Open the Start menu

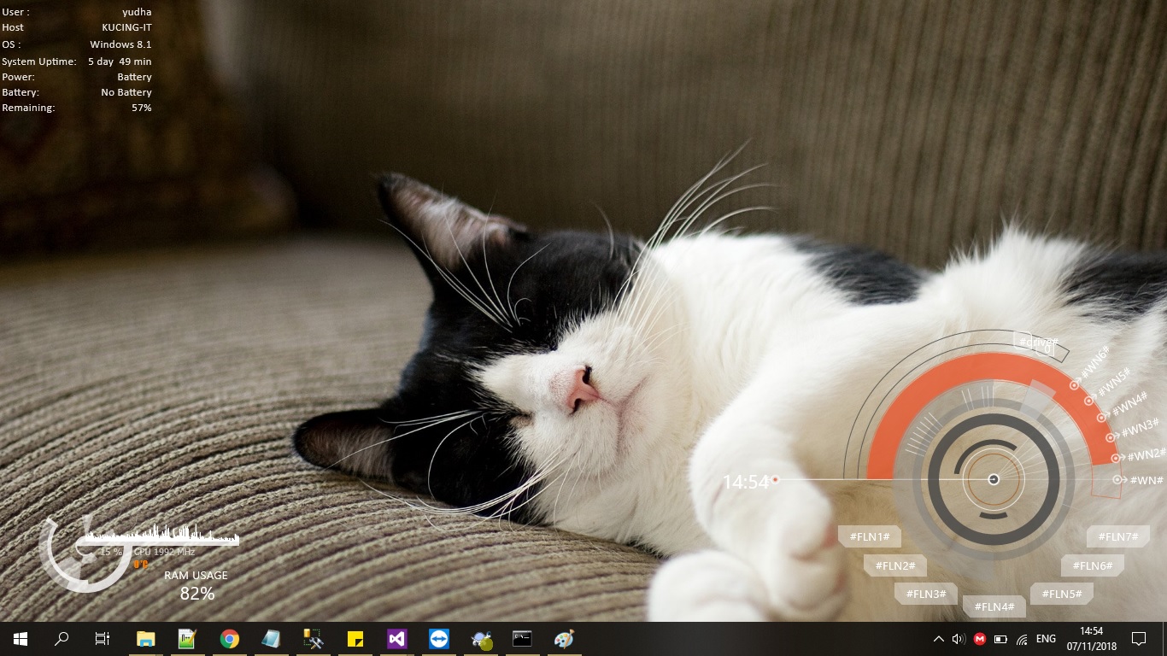click(x=19, y=638)
